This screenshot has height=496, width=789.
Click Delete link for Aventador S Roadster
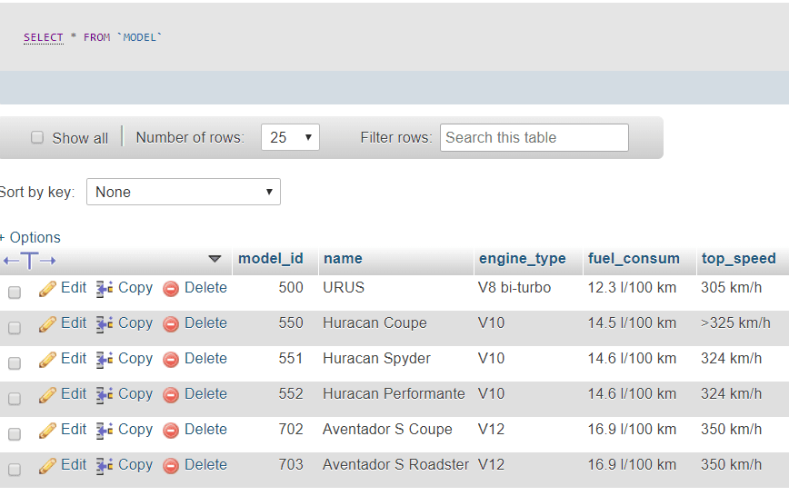[x=205, y=465]
